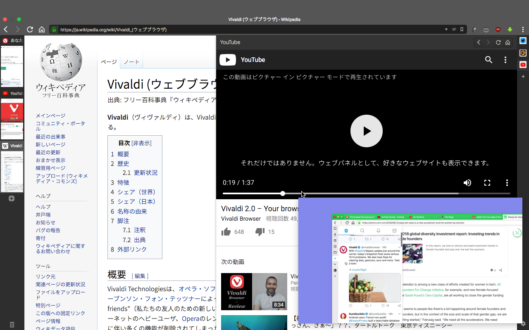The width and height of the screenshot is (529, 330).
Task: Open the address bar history dropdown arrow
Action: [446, 30]
